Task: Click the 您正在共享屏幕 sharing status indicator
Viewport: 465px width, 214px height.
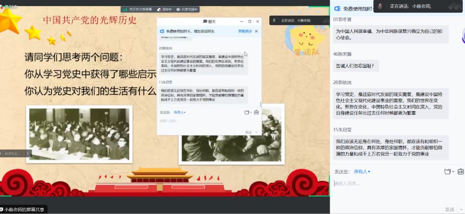Action: pyautogui.click(x=138, y=9)
